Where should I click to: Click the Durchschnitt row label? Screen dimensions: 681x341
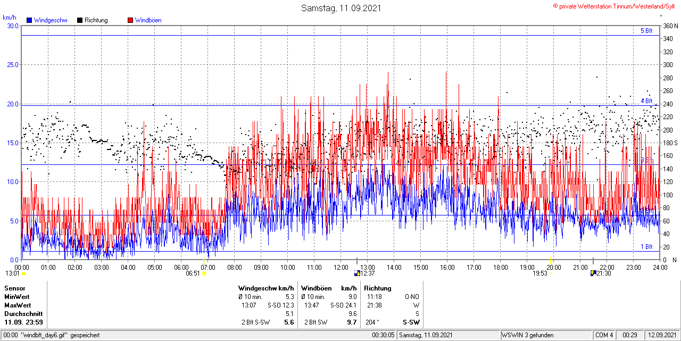(x=23, y=314)
